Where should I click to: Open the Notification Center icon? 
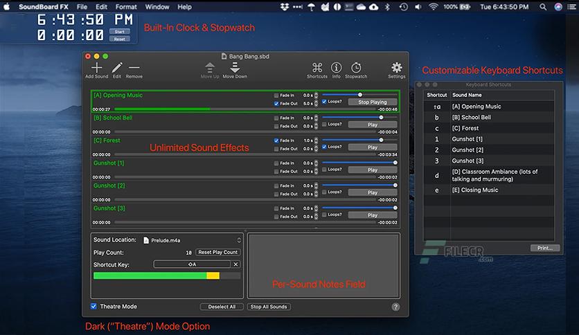pyautogui.click(x=571, y=7)
